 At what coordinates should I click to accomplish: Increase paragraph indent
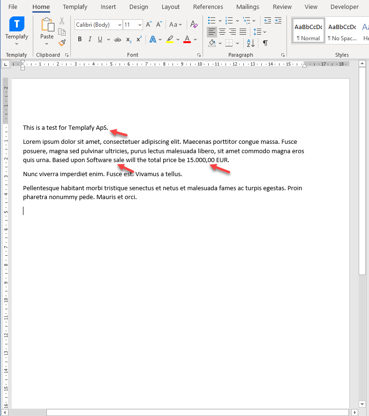click(x=278, y=21)
